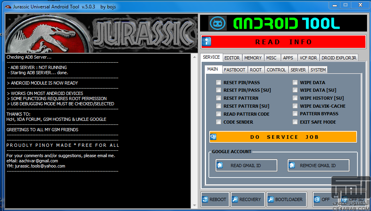
Task: Click the READ GMAIL ID button
Action: [x=246, y=165]
